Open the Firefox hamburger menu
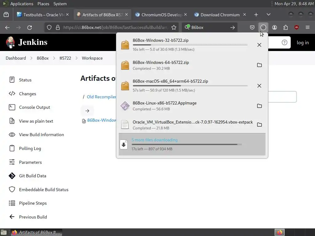The width and height of the screenshot is (315, 236). pos(308,27)
